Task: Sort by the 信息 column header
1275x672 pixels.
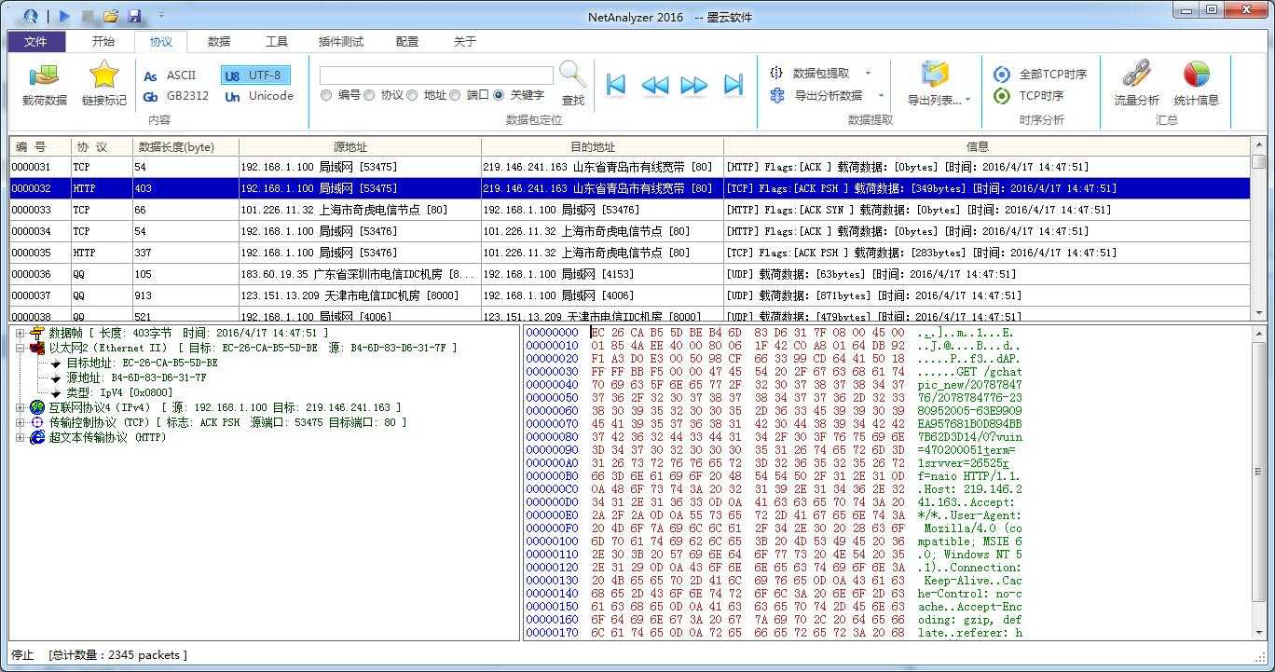Action: click(986, 147)
